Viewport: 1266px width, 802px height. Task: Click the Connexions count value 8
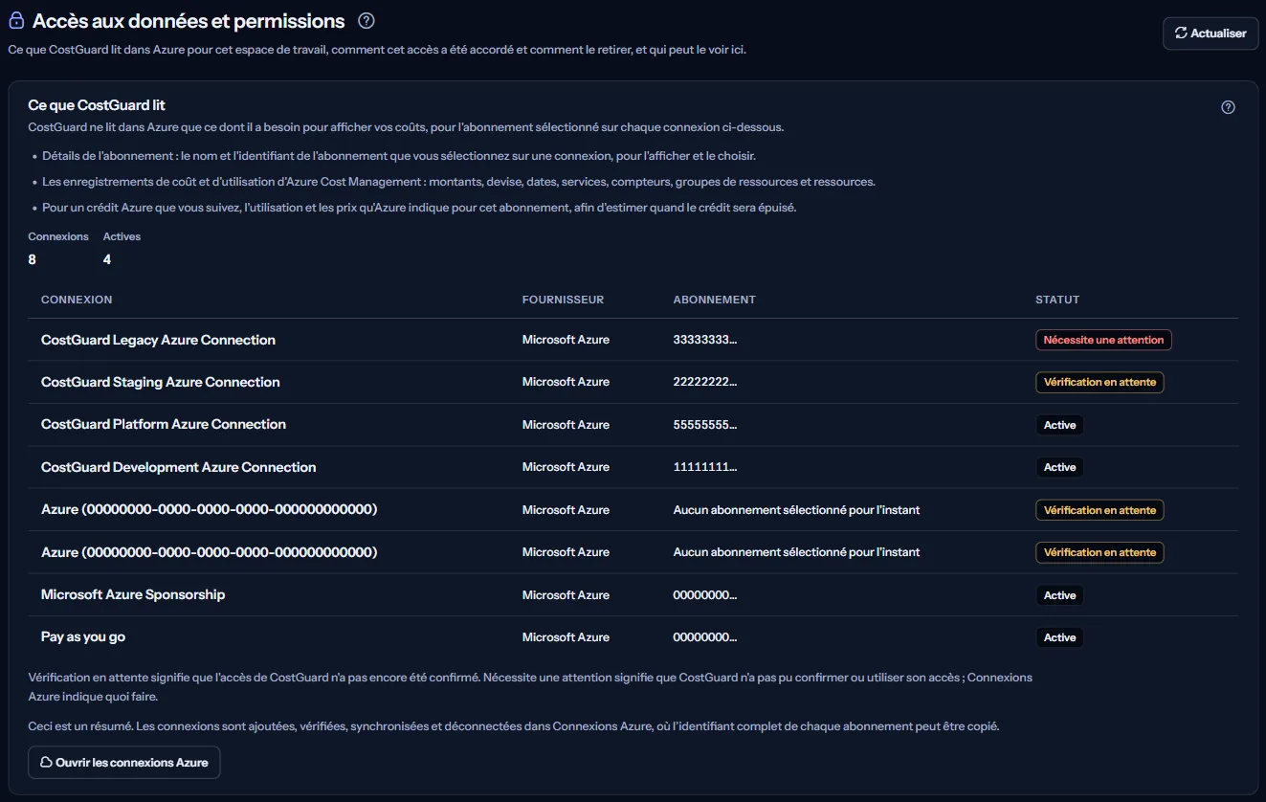tap(33, 259)
